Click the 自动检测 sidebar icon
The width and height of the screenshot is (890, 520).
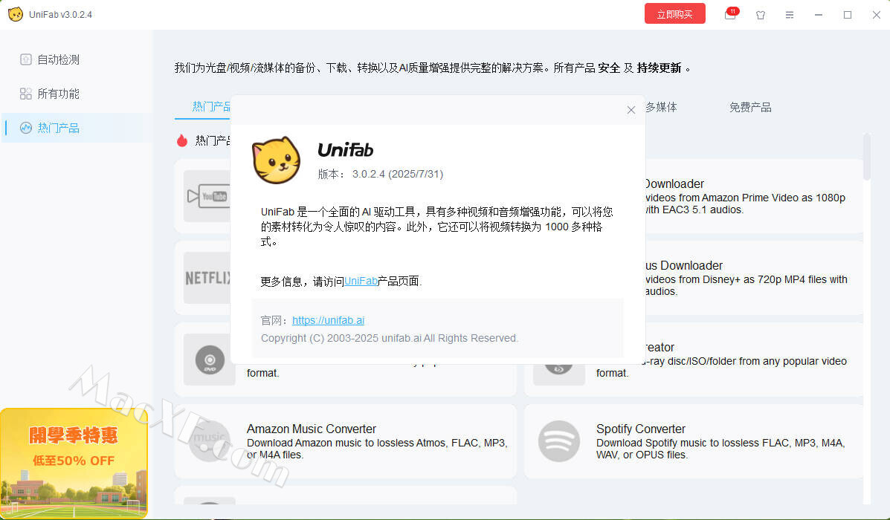coord(25,59)
